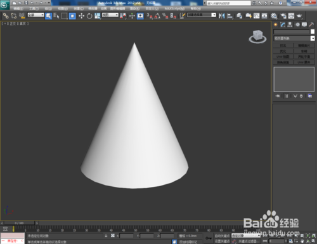This screenshot has width=317, height=244.
Task: Open the reference coordinate system dropdown
Action: point(110,15)
